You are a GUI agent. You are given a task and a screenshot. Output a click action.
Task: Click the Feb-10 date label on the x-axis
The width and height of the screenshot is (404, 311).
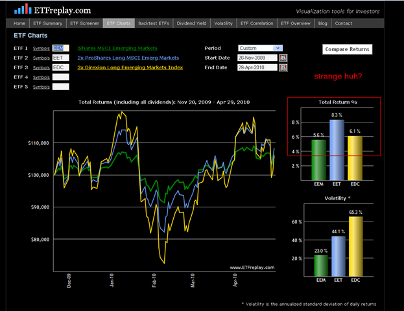pos(154,281)
